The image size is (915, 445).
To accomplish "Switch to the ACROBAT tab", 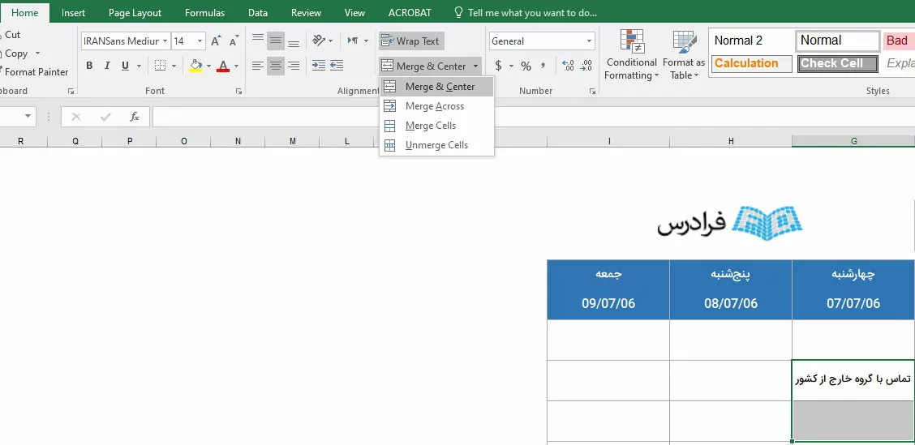I will [x=410, y=13].
